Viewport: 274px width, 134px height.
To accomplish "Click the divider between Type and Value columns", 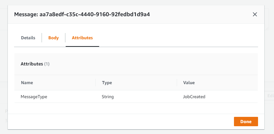I will coord(177,83).
